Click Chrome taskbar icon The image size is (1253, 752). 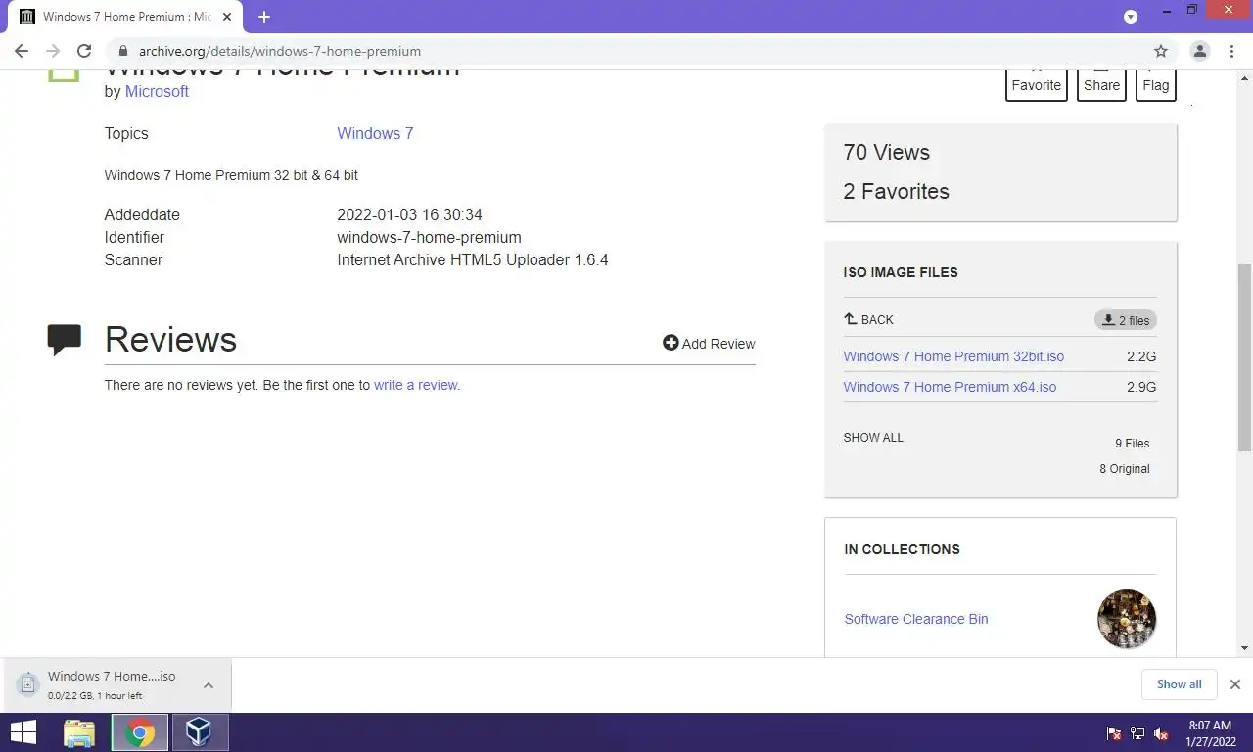tap(140, 732)
